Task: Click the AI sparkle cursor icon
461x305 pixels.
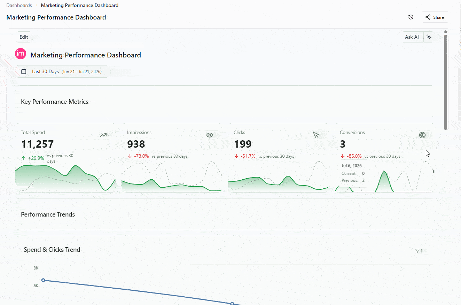Action: click(x=429, y=37)
